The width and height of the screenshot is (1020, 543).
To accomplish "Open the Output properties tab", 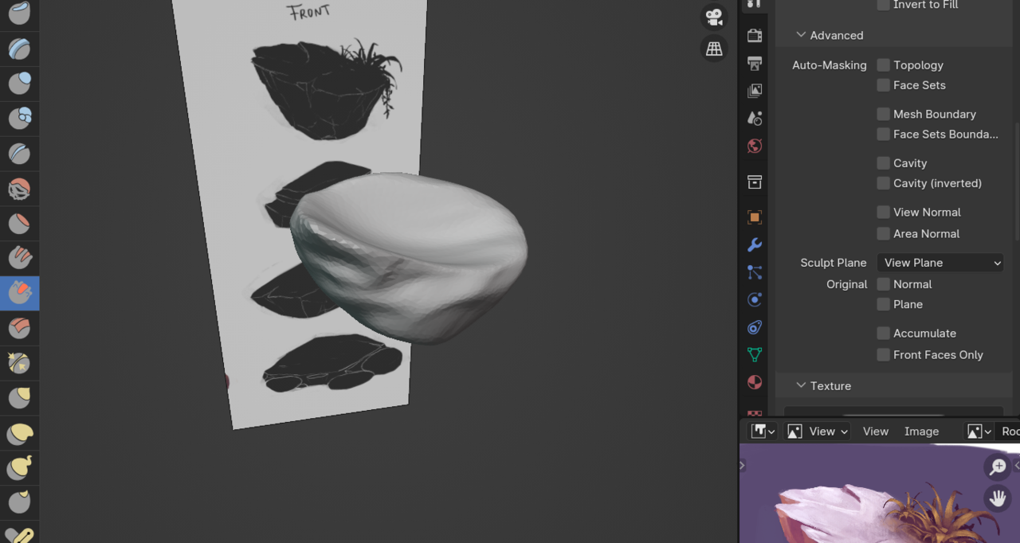I will pos(755,63).
